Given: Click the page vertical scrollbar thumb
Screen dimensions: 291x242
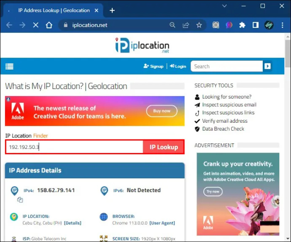Looking at the screenshot, I should [x=288, y=54].
